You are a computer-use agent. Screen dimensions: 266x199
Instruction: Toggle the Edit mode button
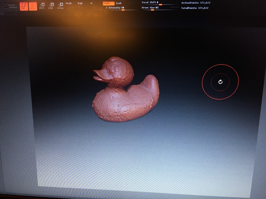24,6
